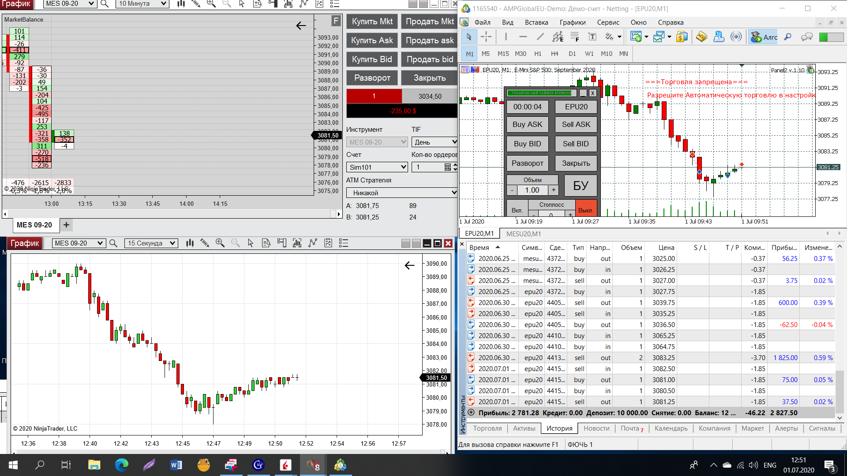
Task: Click the Sell BID panel button
Action: (x=576, y=144)
